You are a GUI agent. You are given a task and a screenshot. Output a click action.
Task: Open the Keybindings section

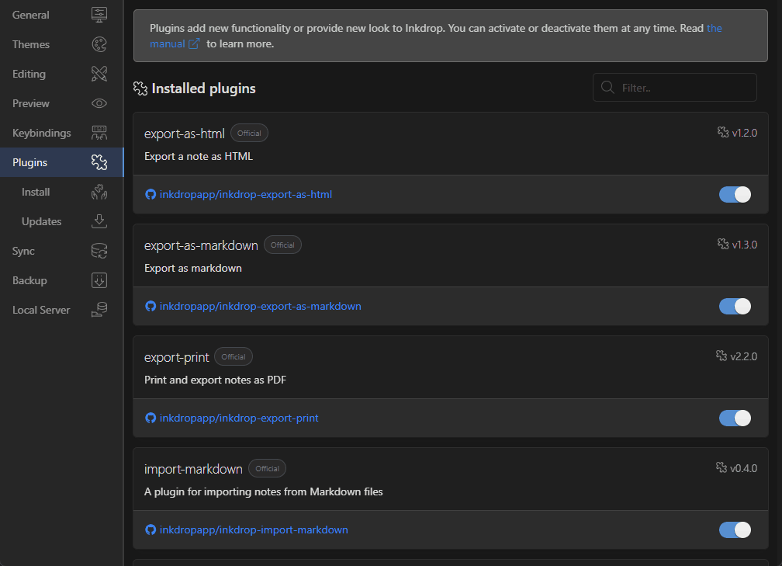(61, 133)
